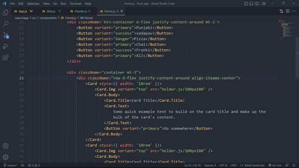Click the 'Punjabi' button text in code
The width and height of the screenshot is (299, 168).
(144, 28)
